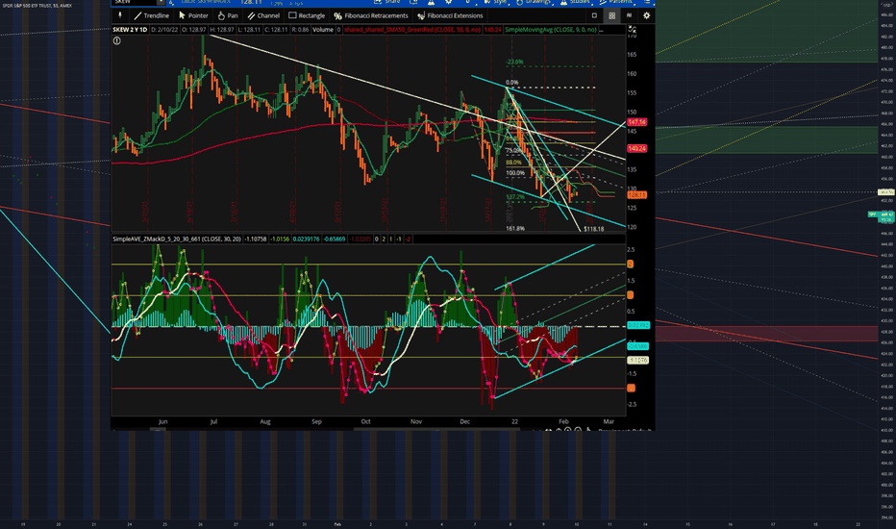Pick the Rectangle drawing tool
This screenshot has height=529, width=896.
coord(307,15)
